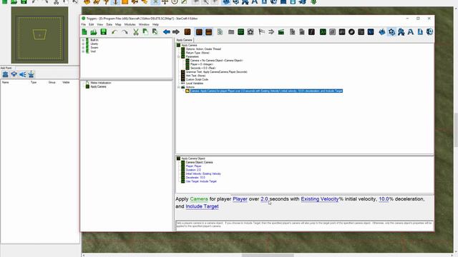Select the 'Grammar Text' row
The height and width of the screenshot is (257, 458).
216,71
